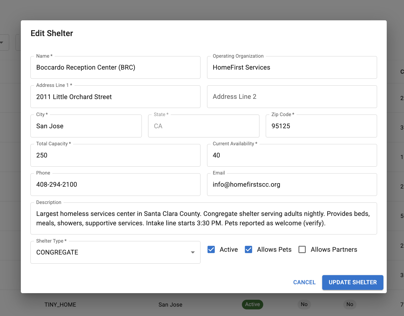Click San Jose cell in background table row

coord(170,305)
